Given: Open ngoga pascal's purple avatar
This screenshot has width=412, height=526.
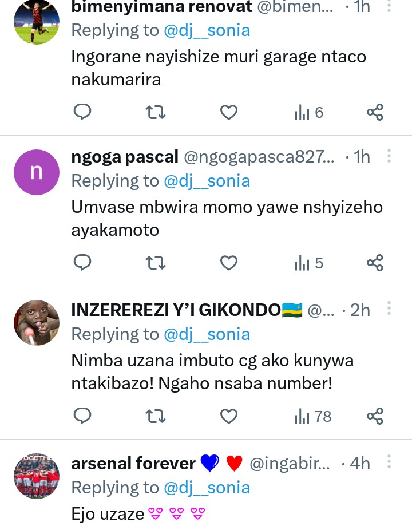Looking at the screenshot, I should [x=37, y=172].
